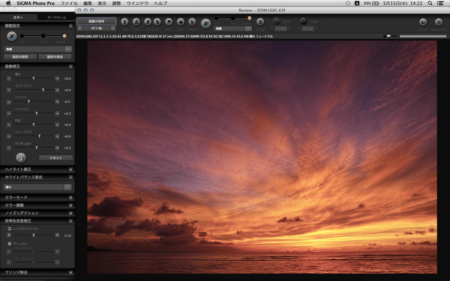Screen dimensions: 450x281
Task: Open Time Machine menu bar icon
Action: click(347, 3)
